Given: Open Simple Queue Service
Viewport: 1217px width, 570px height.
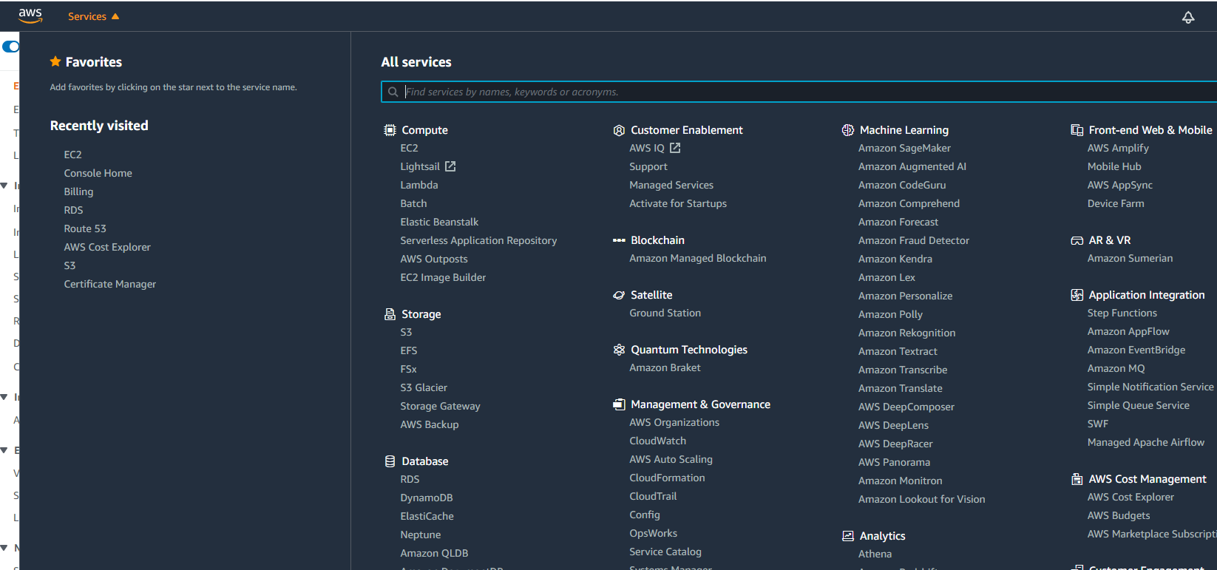Looking at the screenshot, I should pos(1138,405).
